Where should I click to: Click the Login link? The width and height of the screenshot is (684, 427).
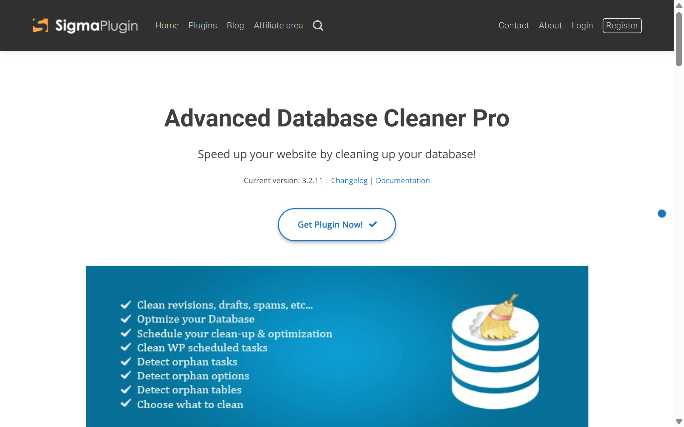point(582,25)
